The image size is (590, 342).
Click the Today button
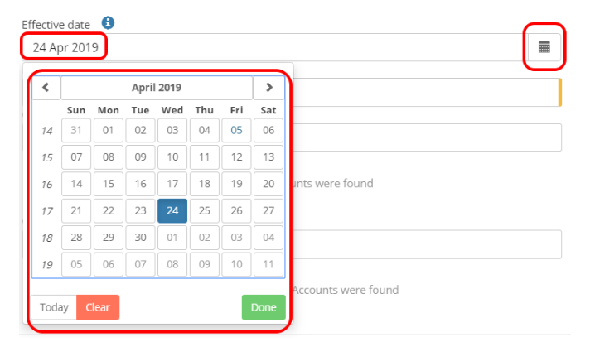pyautogui.click(x=54, y=307)
